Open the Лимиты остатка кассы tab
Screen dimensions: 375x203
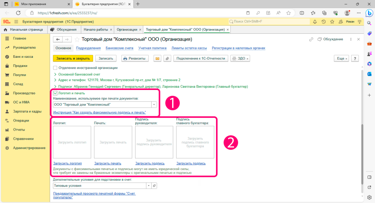[189, 48]
